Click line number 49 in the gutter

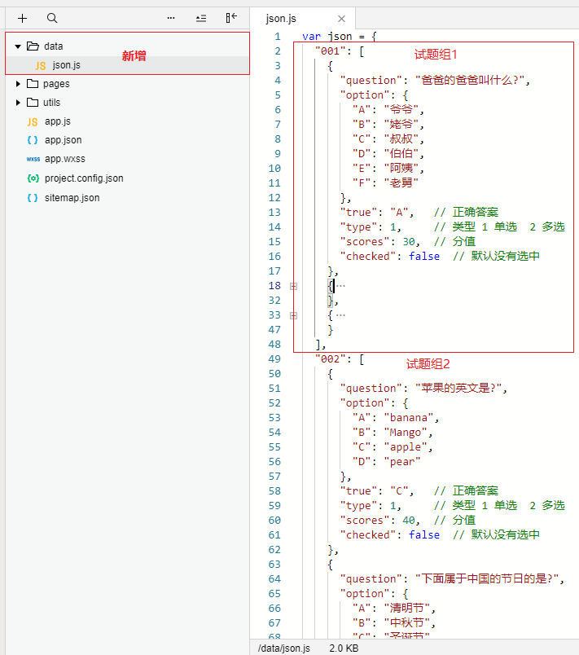tap(274, 358)
